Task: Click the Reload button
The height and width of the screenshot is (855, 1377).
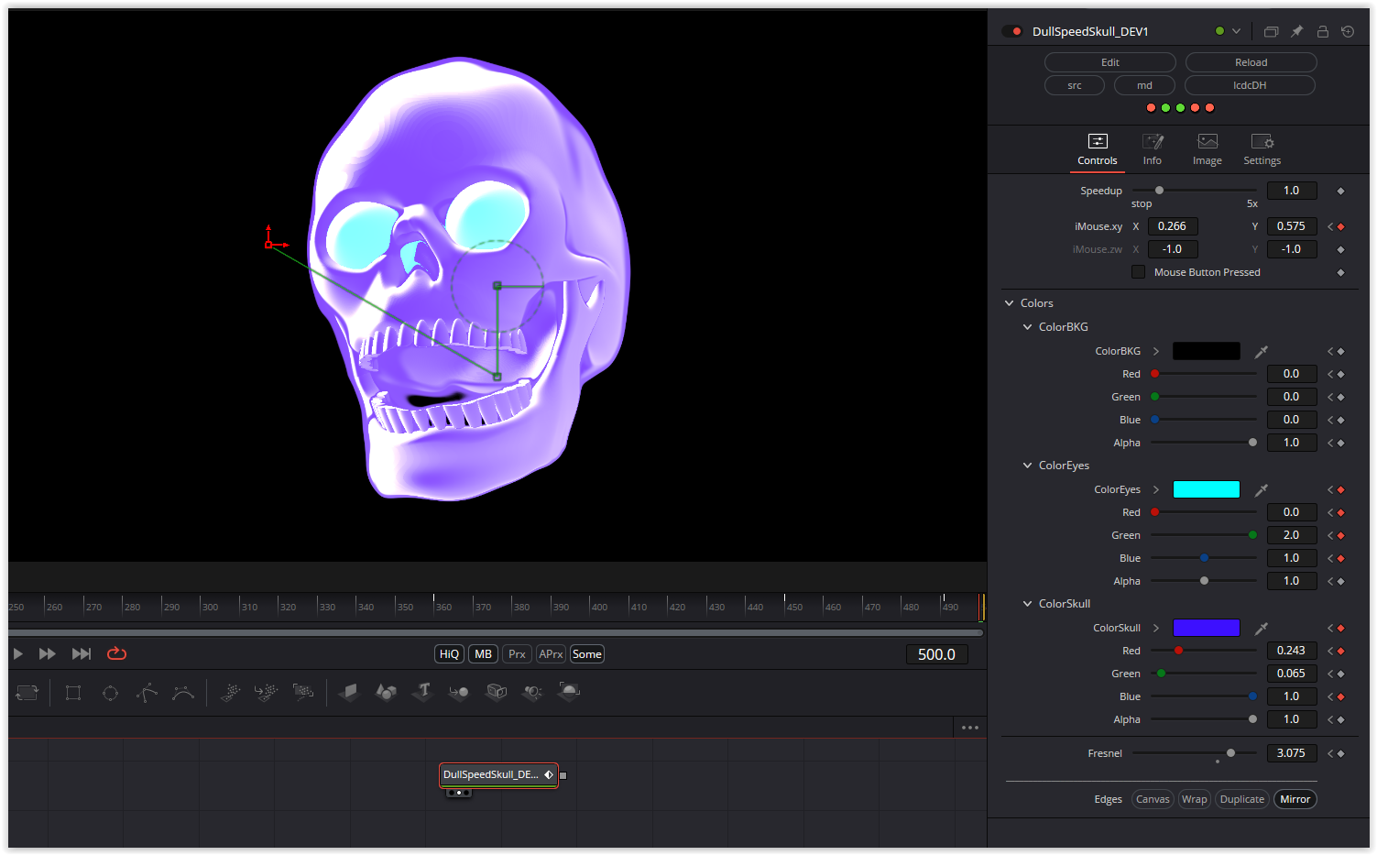Action: tap(1251, 62)
